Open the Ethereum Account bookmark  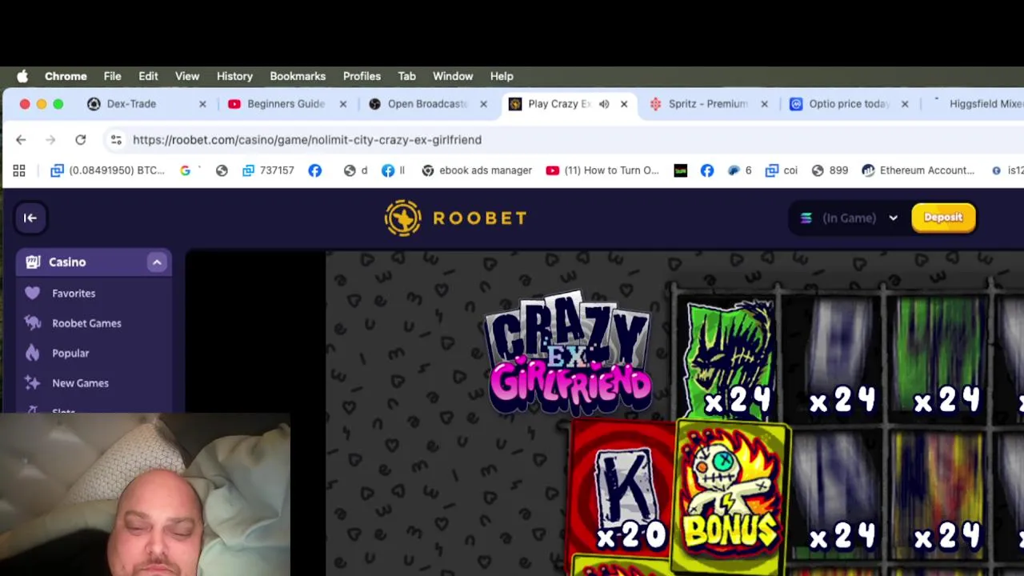(x=918, y=170)
